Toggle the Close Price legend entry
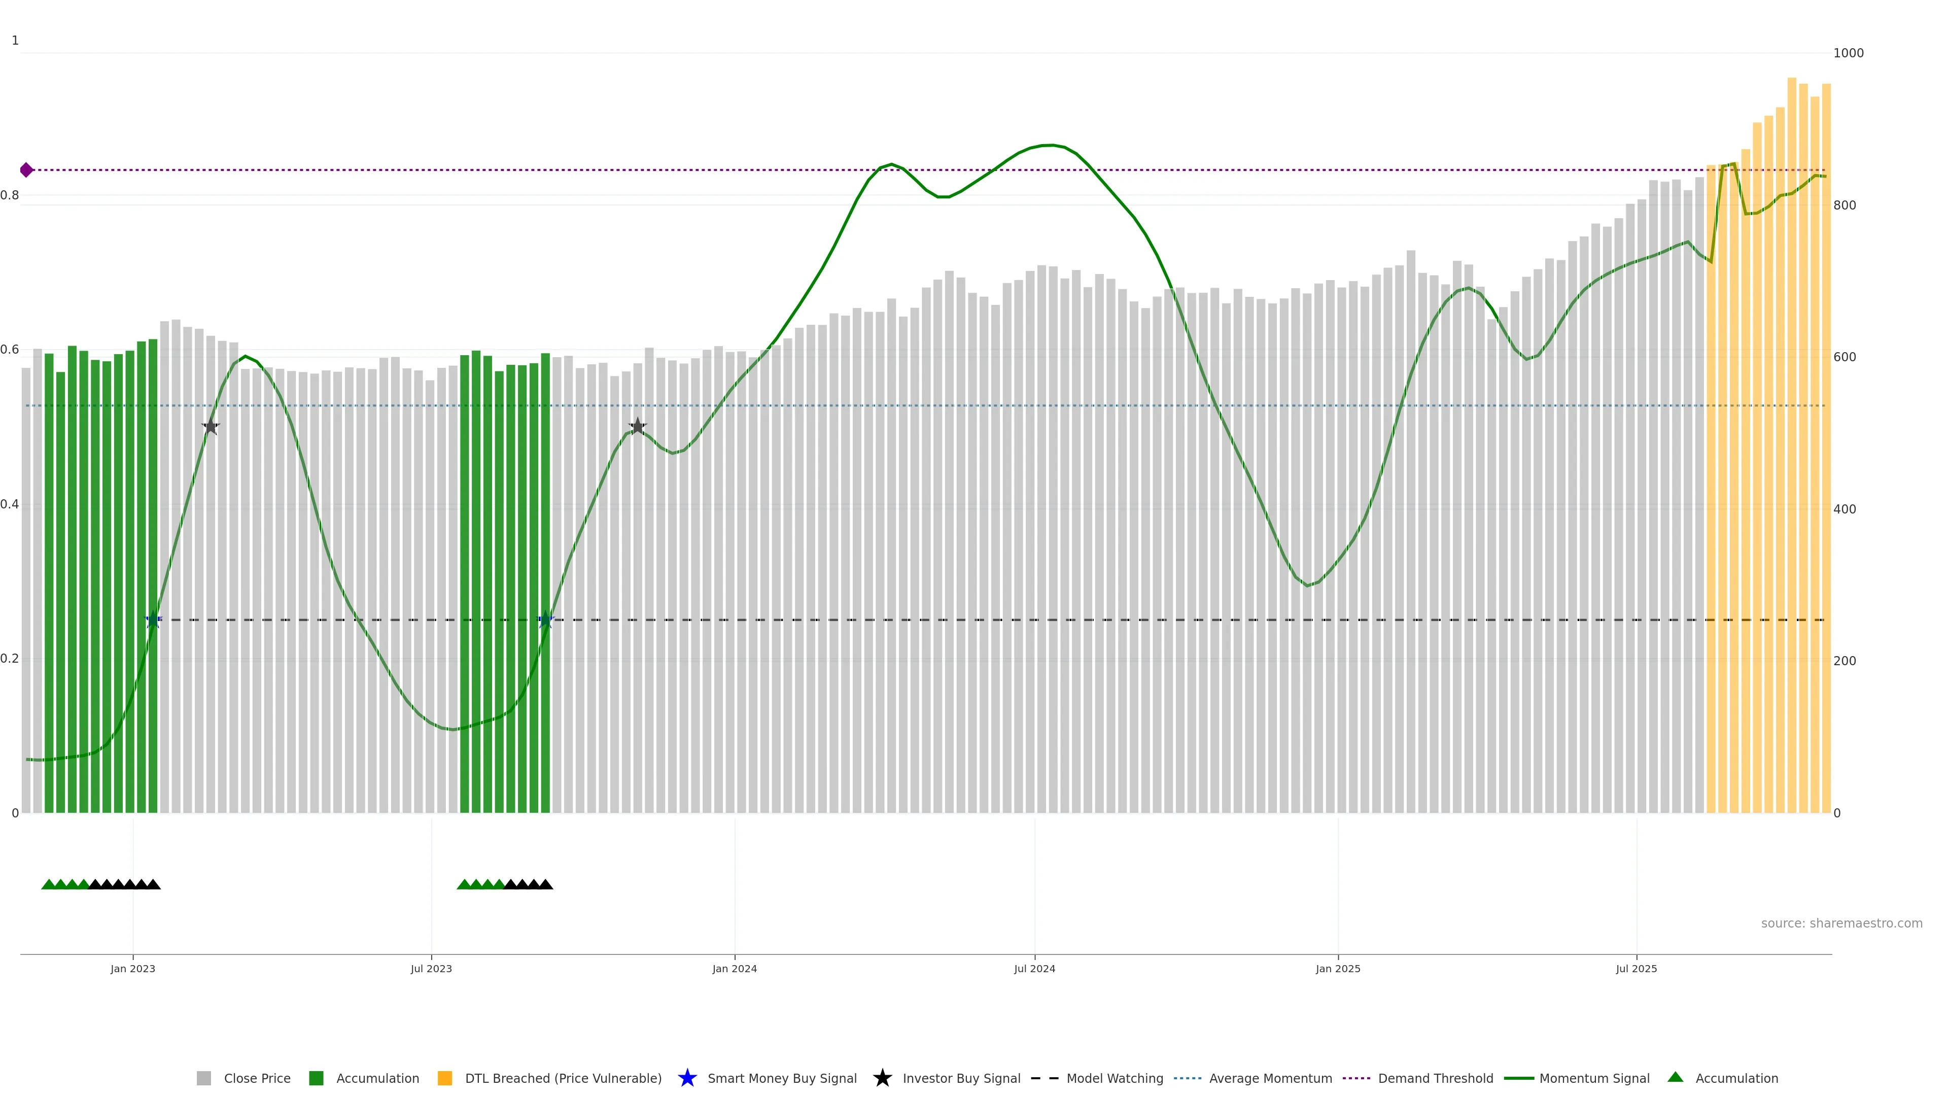 click(256, 1079)
